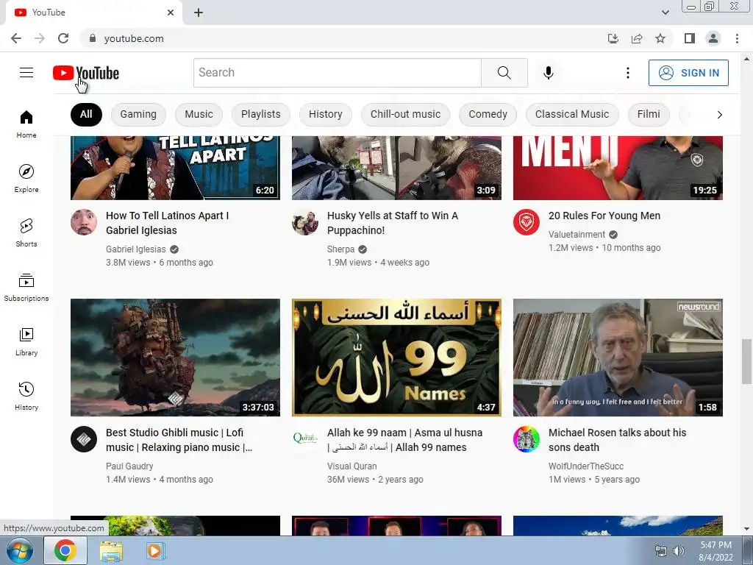
Task: Open Shorts in the sidebar
Action: [x=26, y=232]
